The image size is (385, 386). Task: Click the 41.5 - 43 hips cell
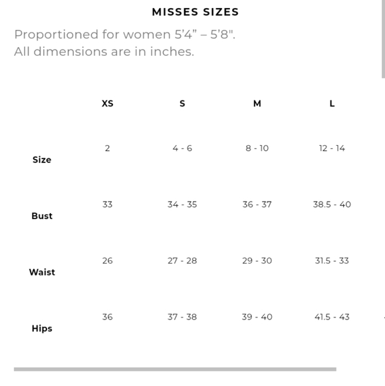(332, 317)
